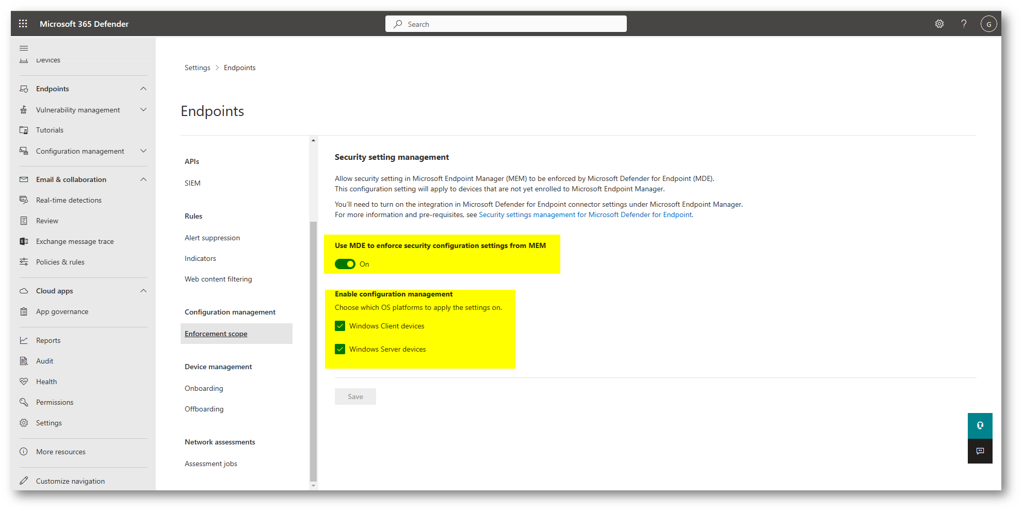Collapse navigation with the hamburger icon
Image resolution: width=1023 pixels, height=512 pixels.
coord(24,48)
